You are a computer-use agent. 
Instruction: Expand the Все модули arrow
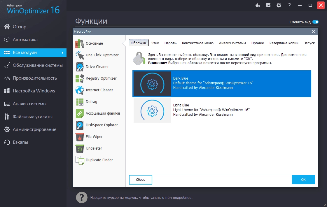coord(62,53)
